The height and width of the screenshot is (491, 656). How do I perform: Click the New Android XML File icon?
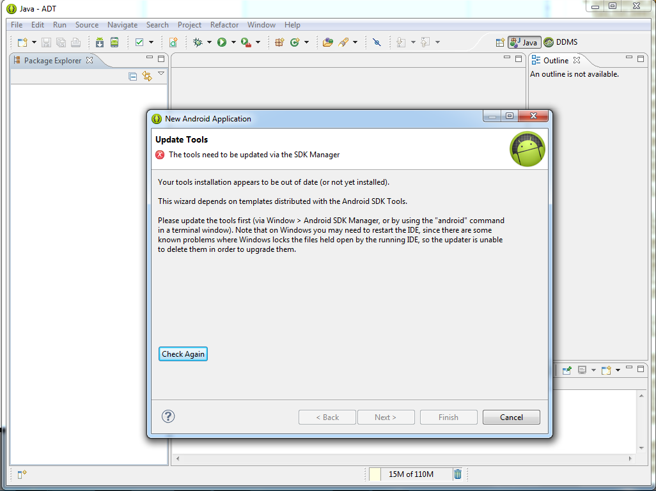[x=173, y=42]
